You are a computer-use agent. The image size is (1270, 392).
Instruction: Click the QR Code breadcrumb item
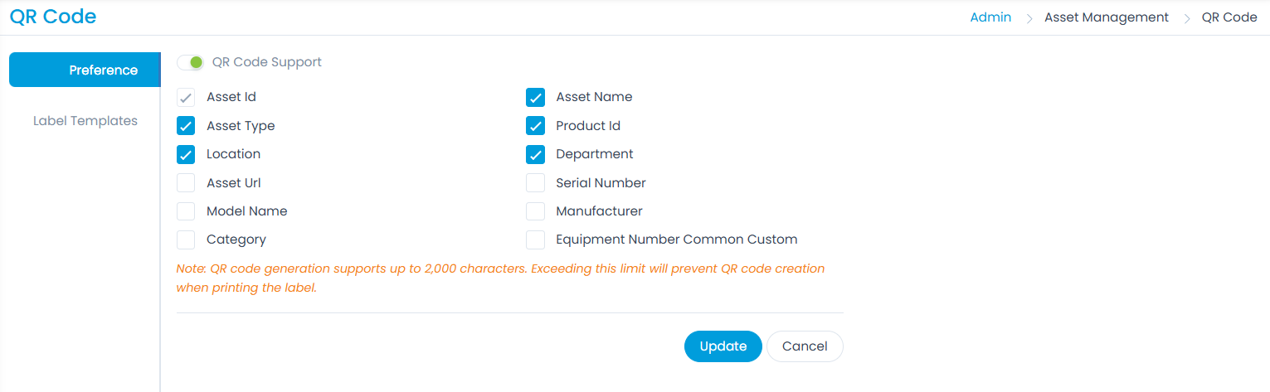click(x=1229, y=17)
